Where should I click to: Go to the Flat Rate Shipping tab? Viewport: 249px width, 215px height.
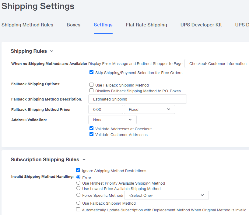146,25
